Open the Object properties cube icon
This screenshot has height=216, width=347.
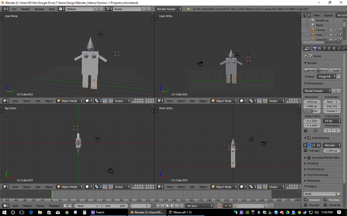coord(334,48)
